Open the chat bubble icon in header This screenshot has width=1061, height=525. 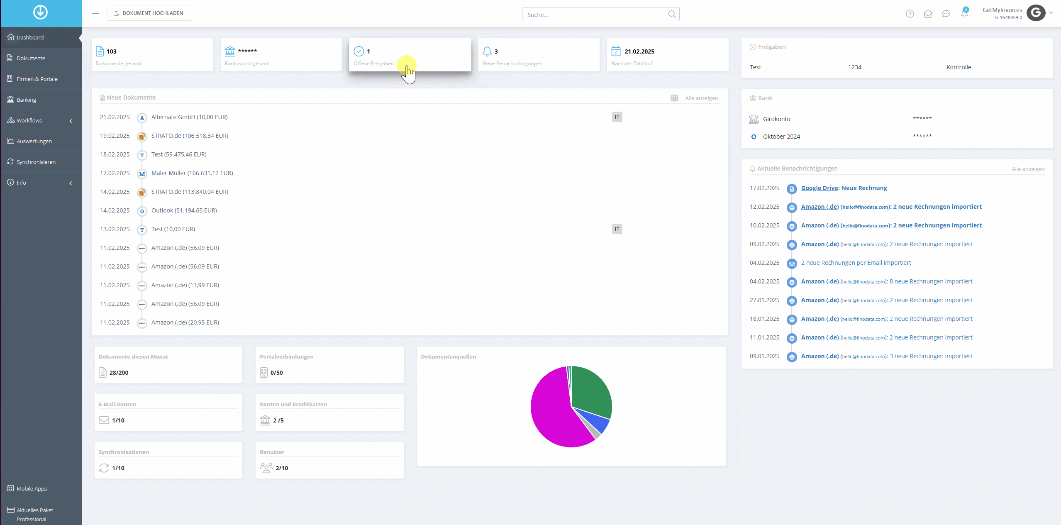click(x=946, y=14)
